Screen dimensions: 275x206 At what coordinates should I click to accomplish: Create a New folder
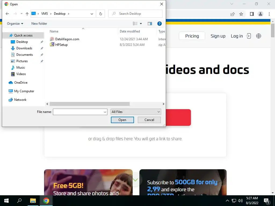click(x=39, y=24)
